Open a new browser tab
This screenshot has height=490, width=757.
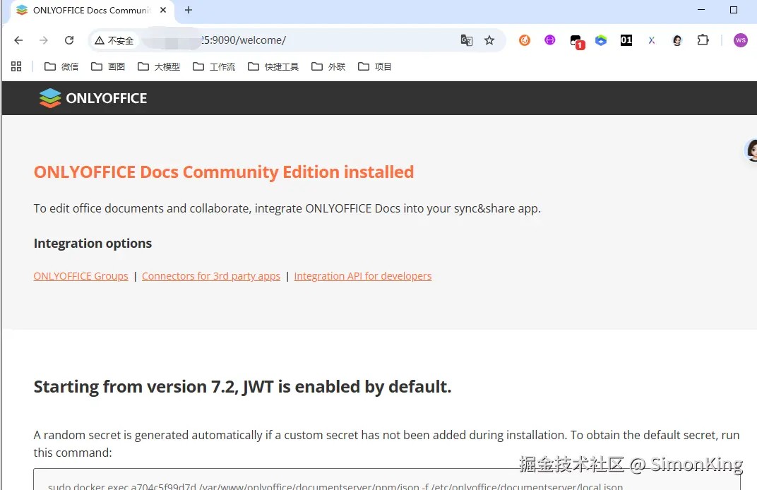[189, 10]
